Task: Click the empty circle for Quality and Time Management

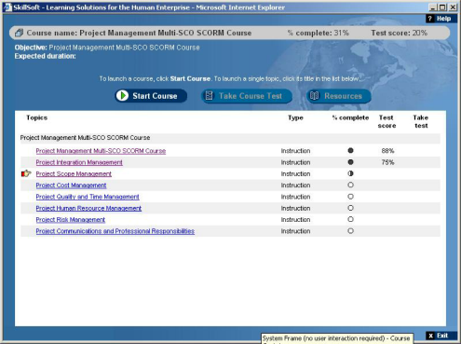Action: click(350, 197)
